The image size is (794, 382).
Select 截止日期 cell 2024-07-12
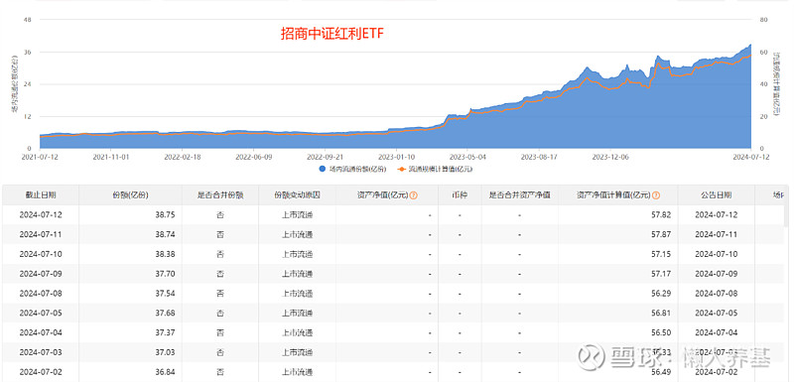(41, 215)
